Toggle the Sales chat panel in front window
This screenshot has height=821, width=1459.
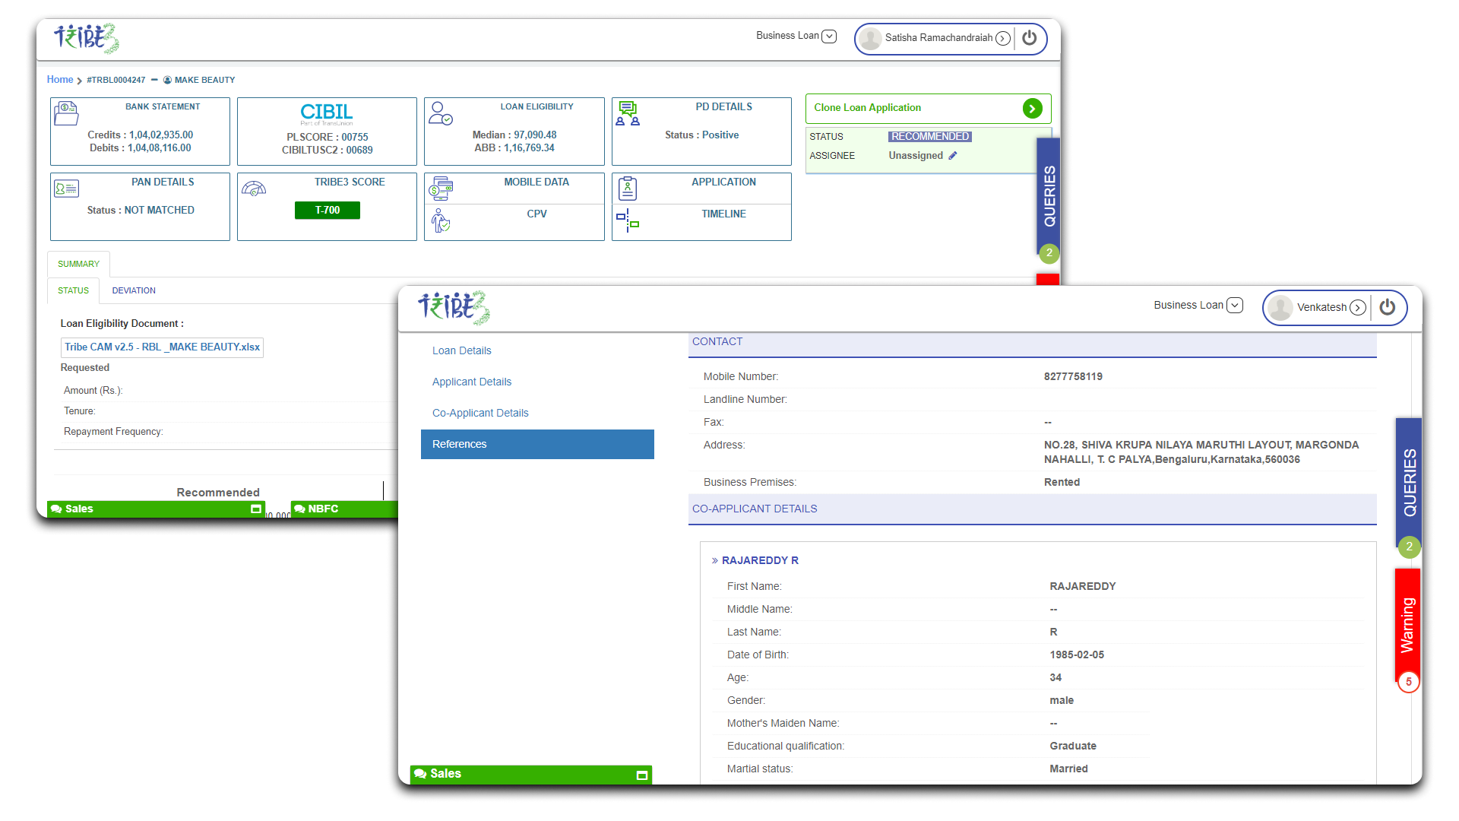(641, 775)
